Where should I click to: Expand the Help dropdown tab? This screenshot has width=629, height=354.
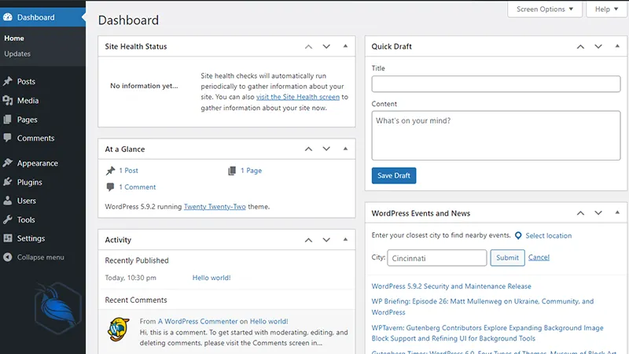click(606, 9)
